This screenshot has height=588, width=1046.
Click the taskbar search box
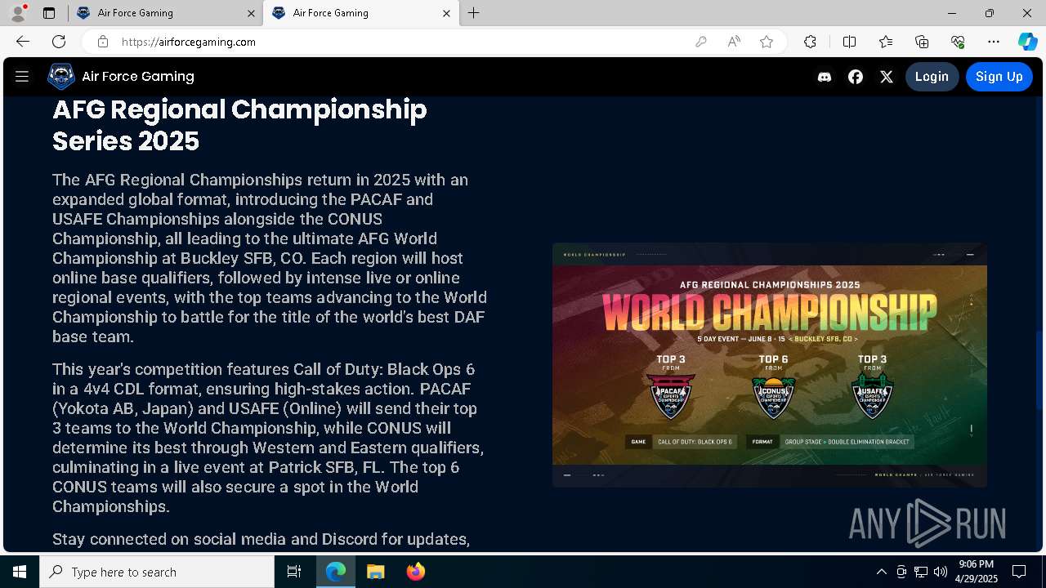coord(157,572)
